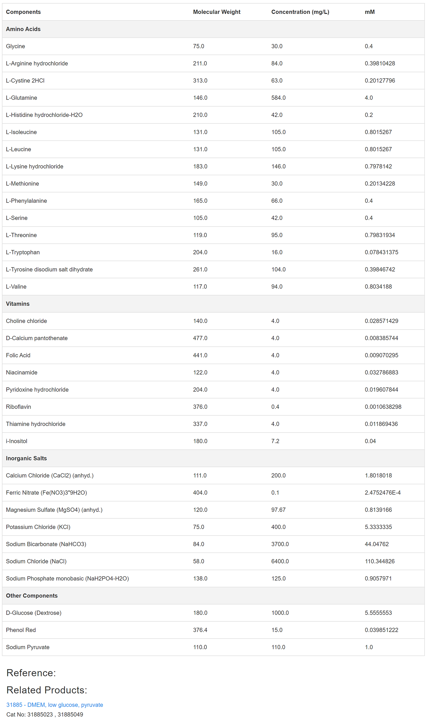Click the Inorganic Salts section heading
The height and width of the screenshot is (722, 427).
(26, 458)
